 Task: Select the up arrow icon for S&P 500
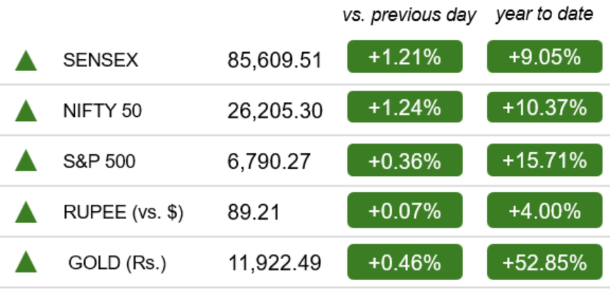pyautogui.click(x=26, y=161)
